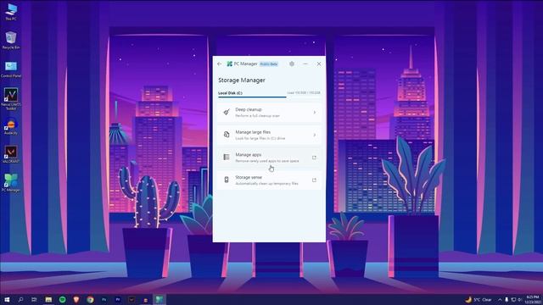Switch to PC Manager taskbar button

pyautogui.click(x=160, y=299)
